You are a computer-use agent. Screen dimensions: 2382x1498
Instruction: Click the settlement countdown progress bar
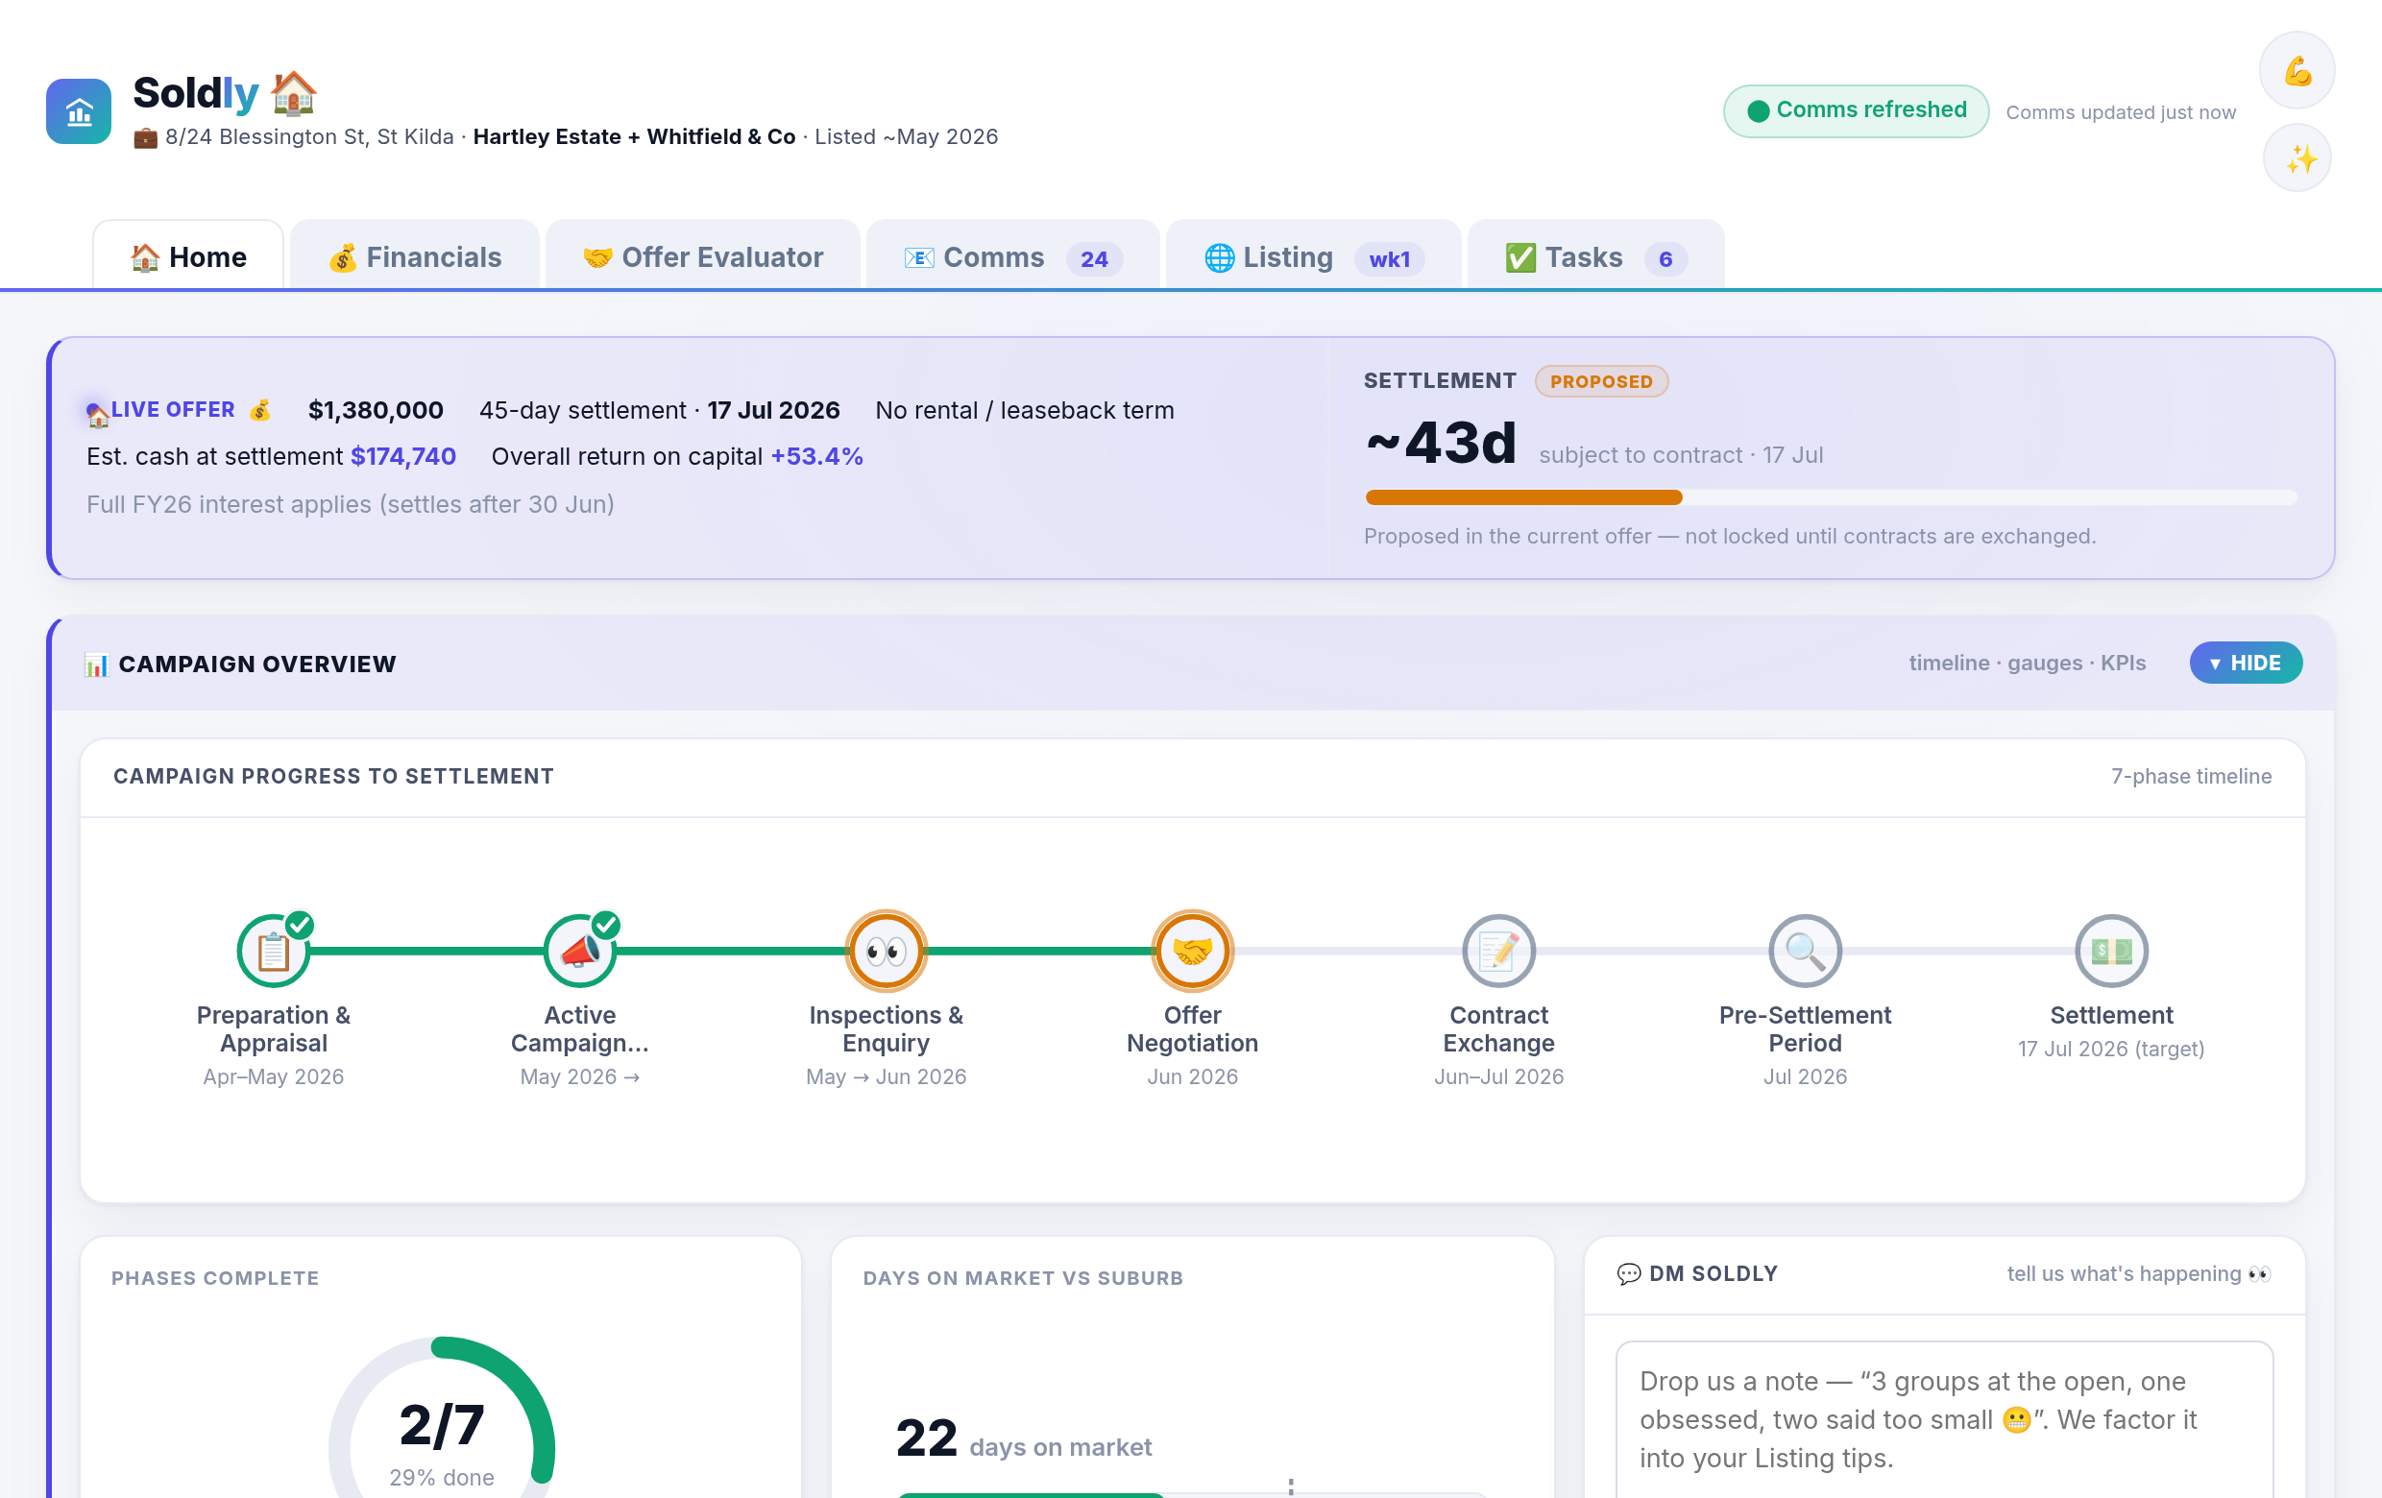pos(1831,497)
